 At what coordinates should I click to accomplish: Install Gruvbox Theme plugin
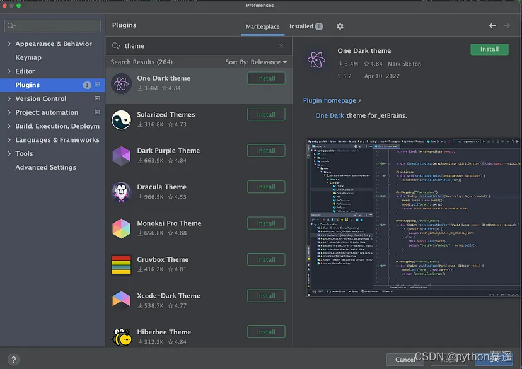tap(266, 260)
